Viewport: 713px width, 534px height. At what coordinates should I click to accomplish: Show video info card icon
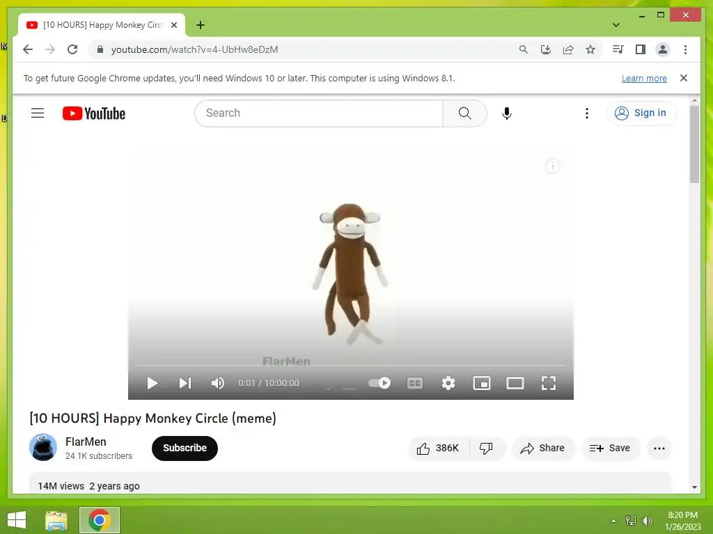(552, 166)
